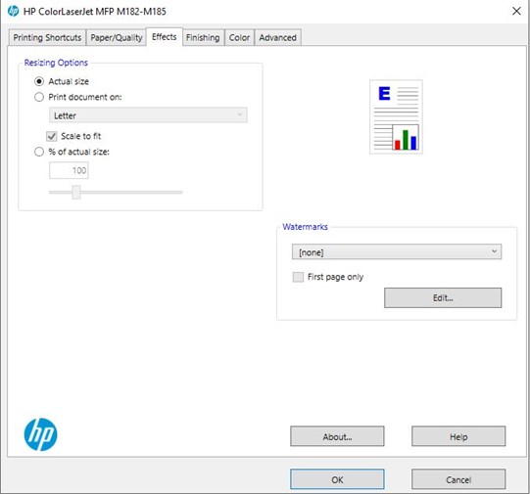530x494 pixels.
Task: Click the scale percentage slider handle
Action: 76,192
